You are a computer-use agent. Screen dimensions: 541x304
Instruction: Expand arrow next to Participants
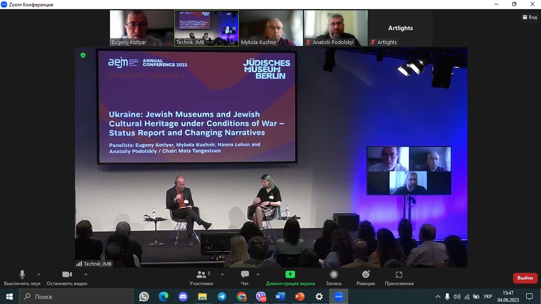click(222, 274)
